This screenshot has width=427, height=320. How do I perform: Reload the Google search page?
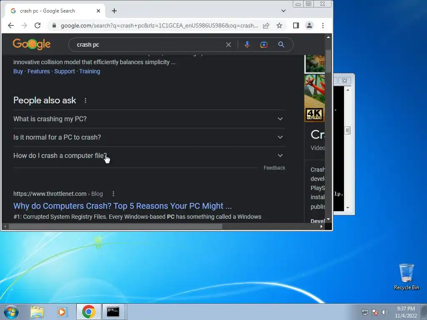38,25
